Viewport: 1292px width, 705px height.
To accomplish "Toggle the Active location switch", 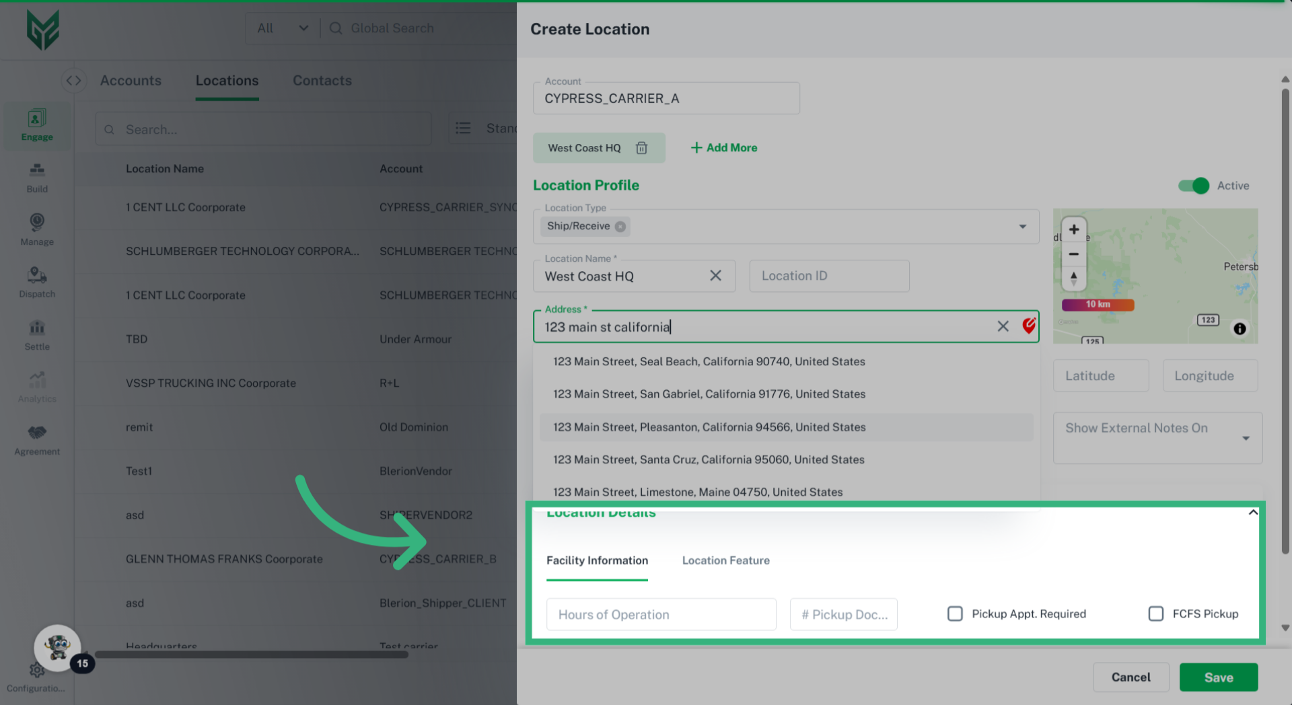I will [1194, 186].
